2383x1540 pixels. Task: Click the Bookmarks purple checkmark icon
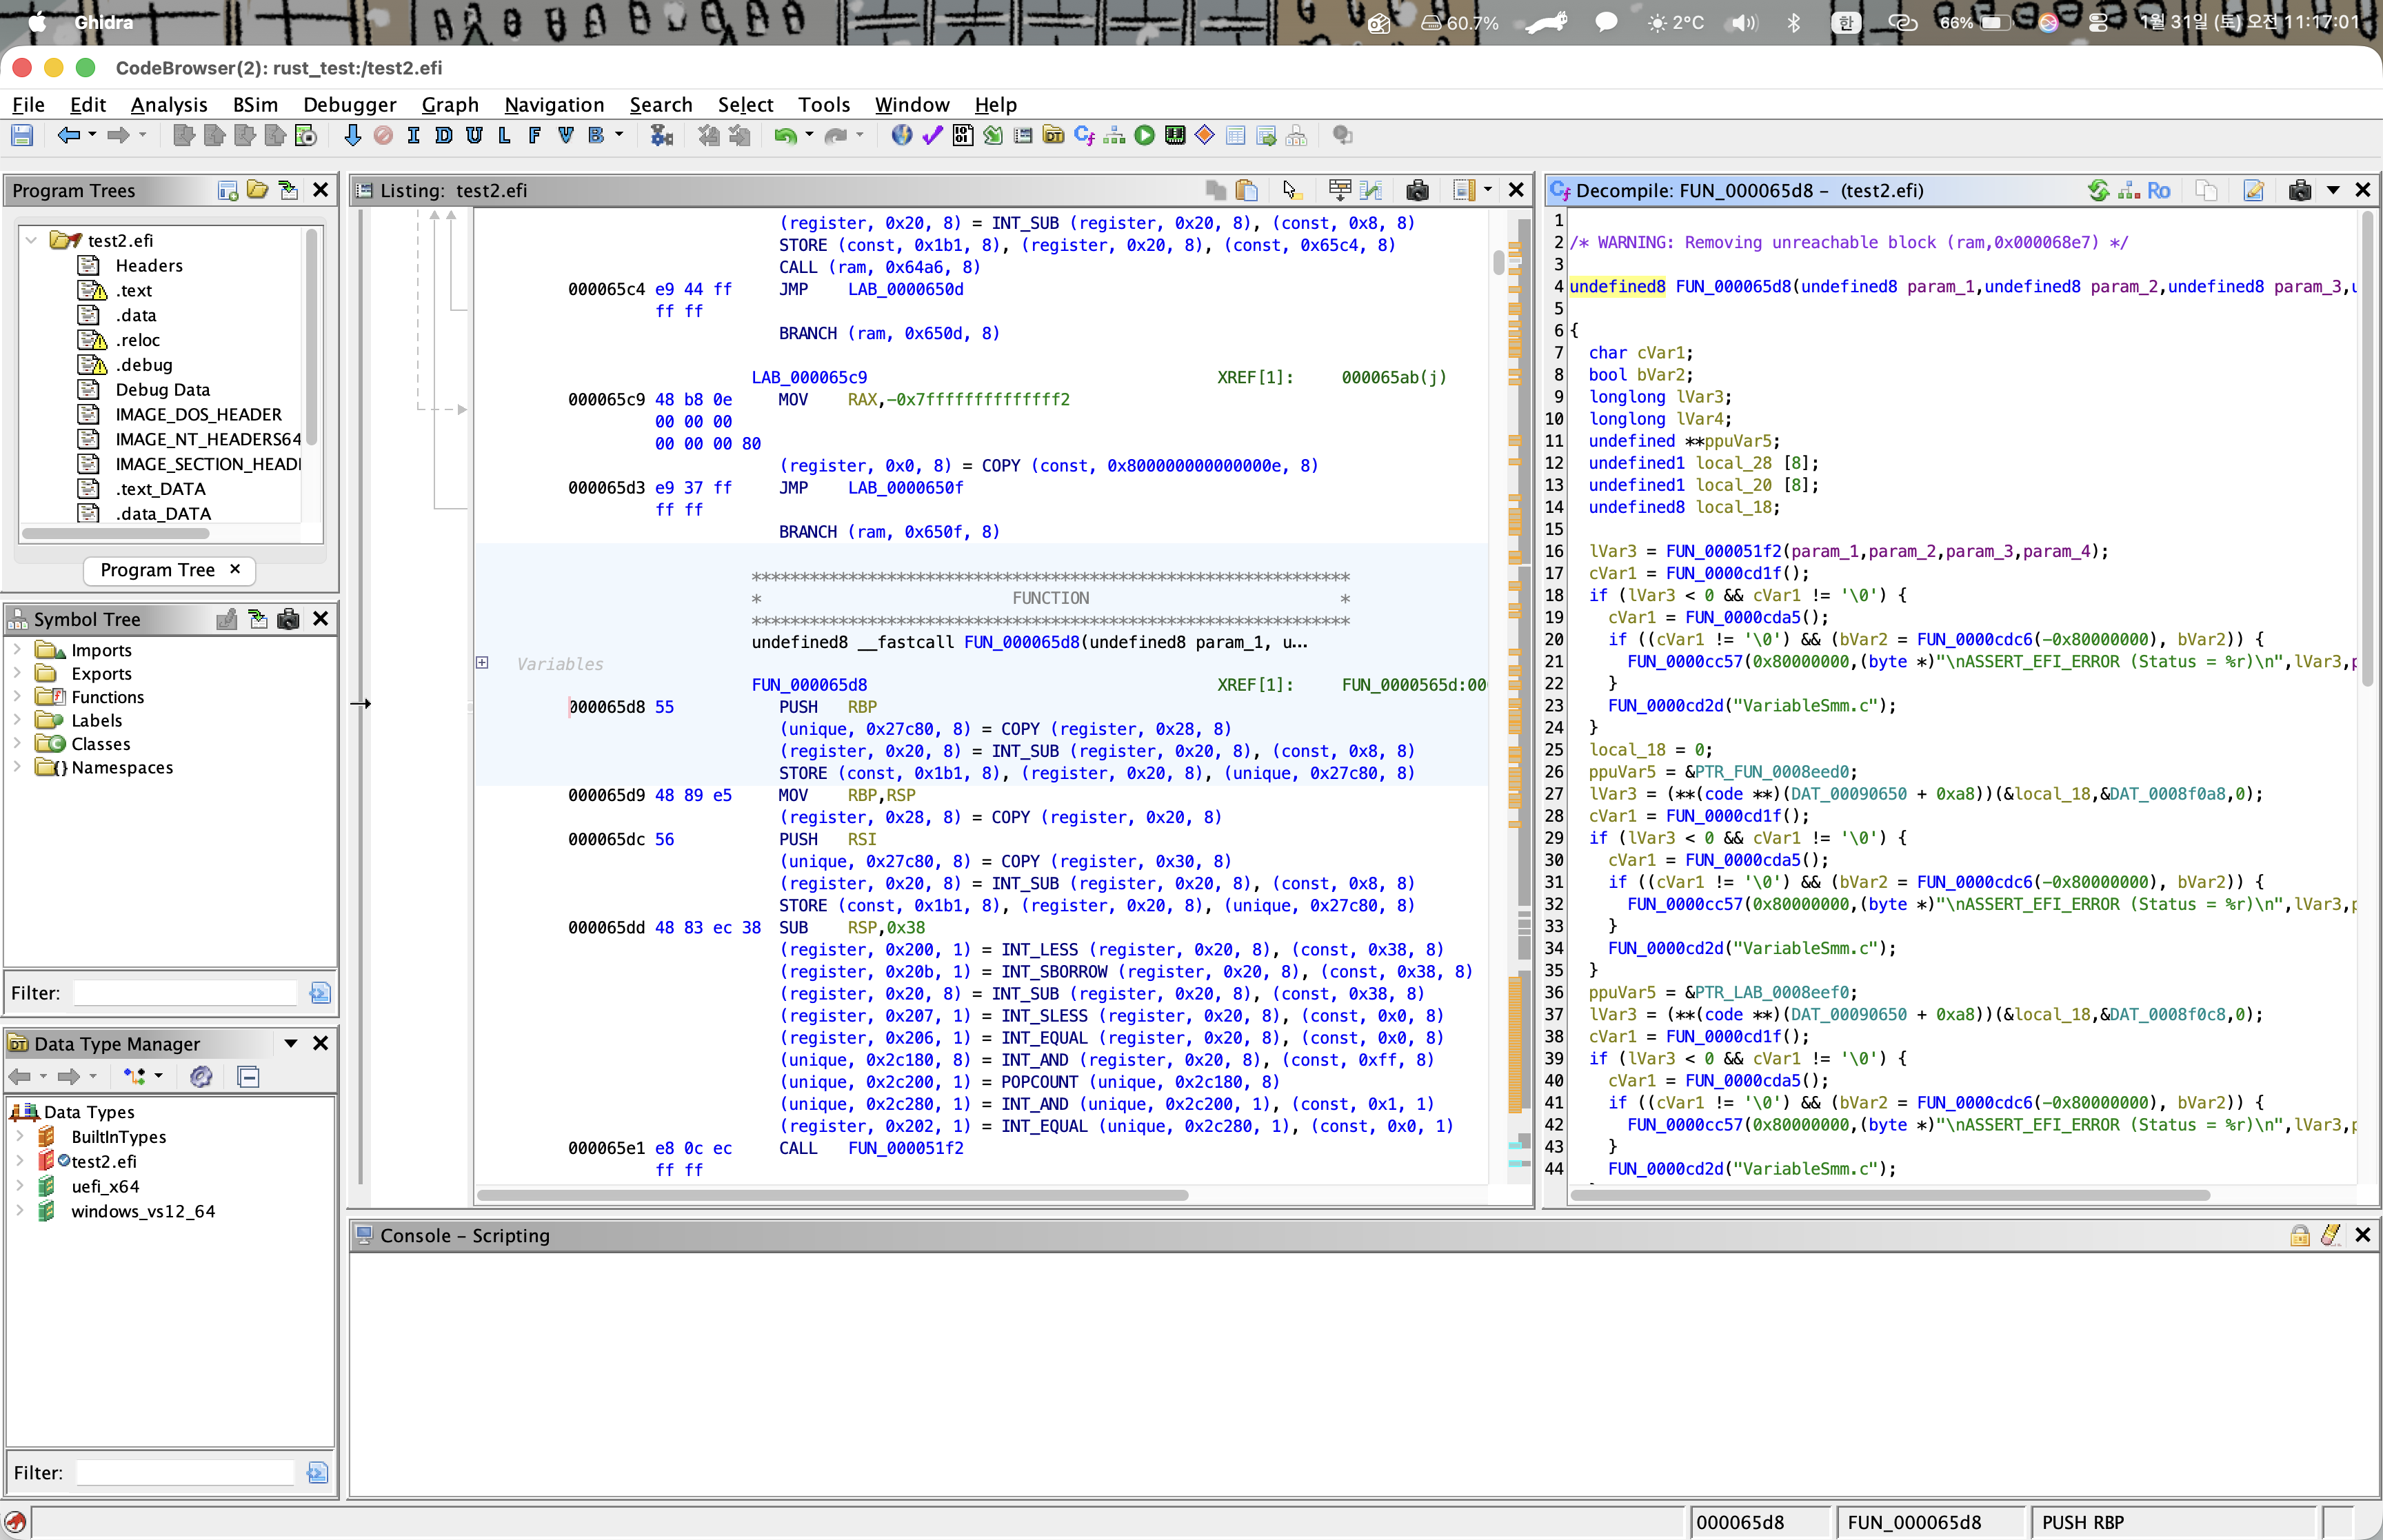coord(932,136)
